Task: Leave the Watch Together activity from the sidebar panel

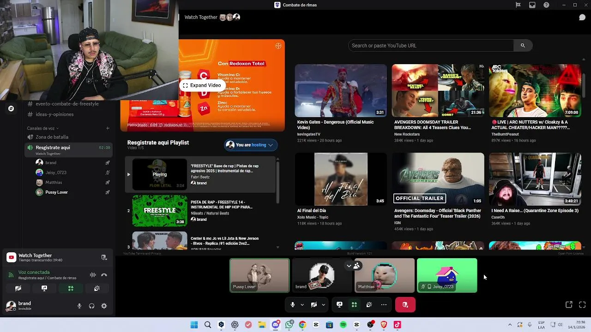Action: (104, 257)
